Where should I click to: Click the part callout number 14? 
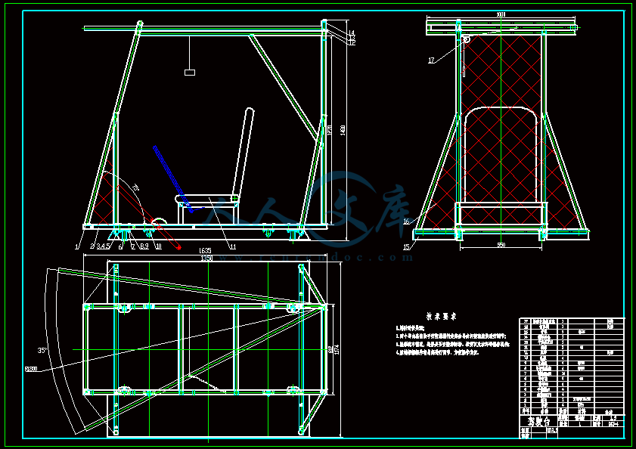coord(352,33)
